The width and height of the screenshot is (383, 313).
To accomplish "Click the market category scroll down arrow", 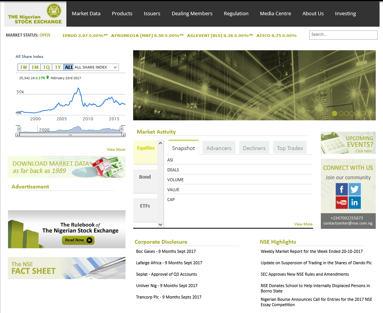I will click(x=161, y=225).
